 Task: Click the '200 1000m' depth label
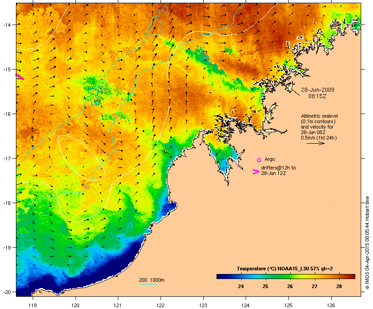(151, 280)
